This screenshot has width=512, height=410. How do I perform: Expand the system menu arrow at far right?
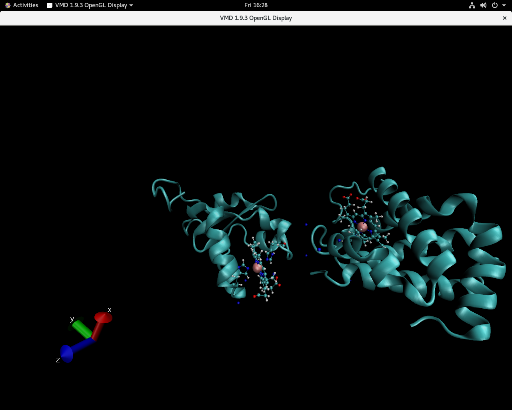504,5
